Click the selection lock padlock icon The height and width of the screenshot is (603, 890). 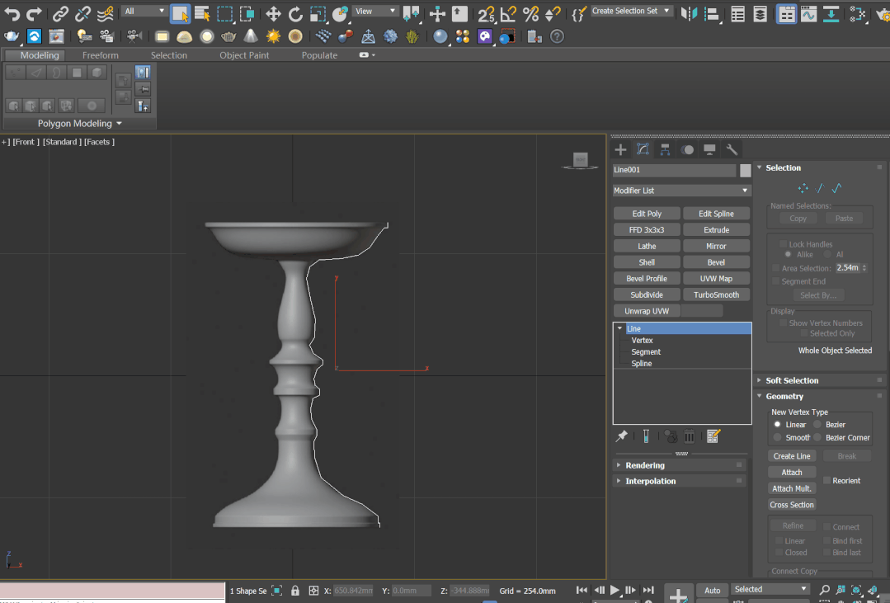(x=295, y=591)
